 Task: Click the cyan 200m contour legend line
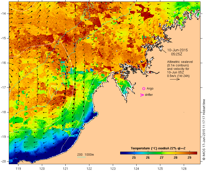pos(82,157)
